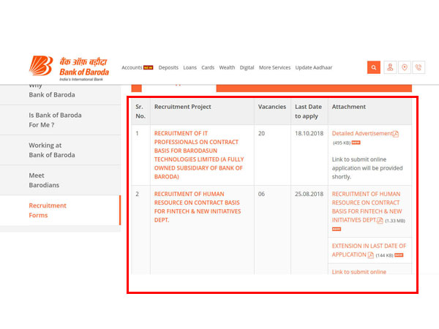The image size is (439, 329).
Task: Open Human Resource Fintech recruitment project link
Action: click(x=198, y=207)
